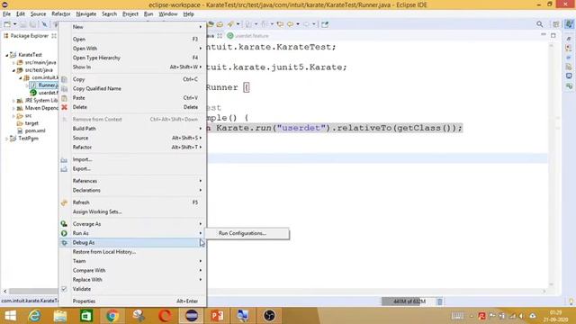Select Restore from Local History...
This screenshot has height=324, width=576.
point(132,252)
